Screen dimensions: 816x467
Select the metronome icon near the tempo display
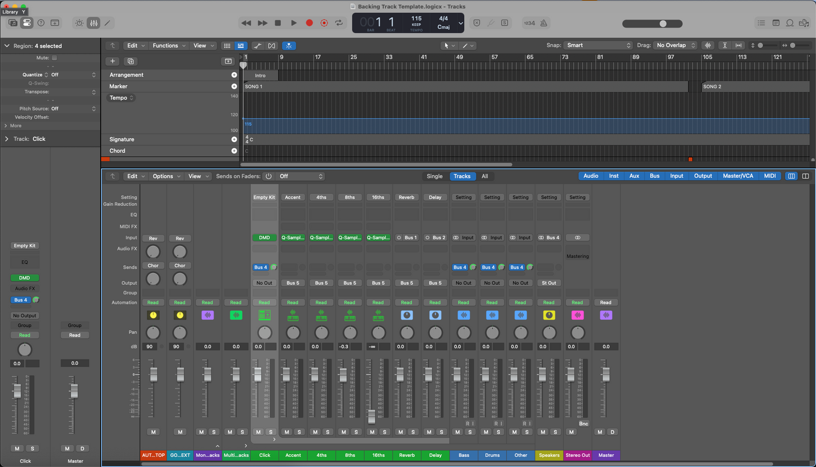(x=543, y=23)
